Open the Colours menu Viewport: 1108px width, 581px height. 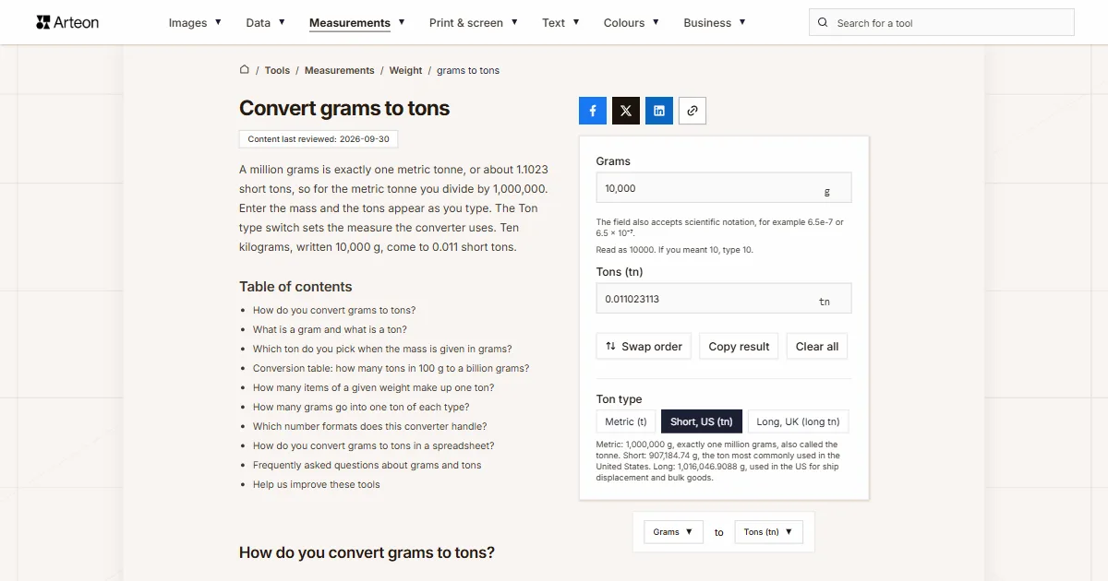632,23
